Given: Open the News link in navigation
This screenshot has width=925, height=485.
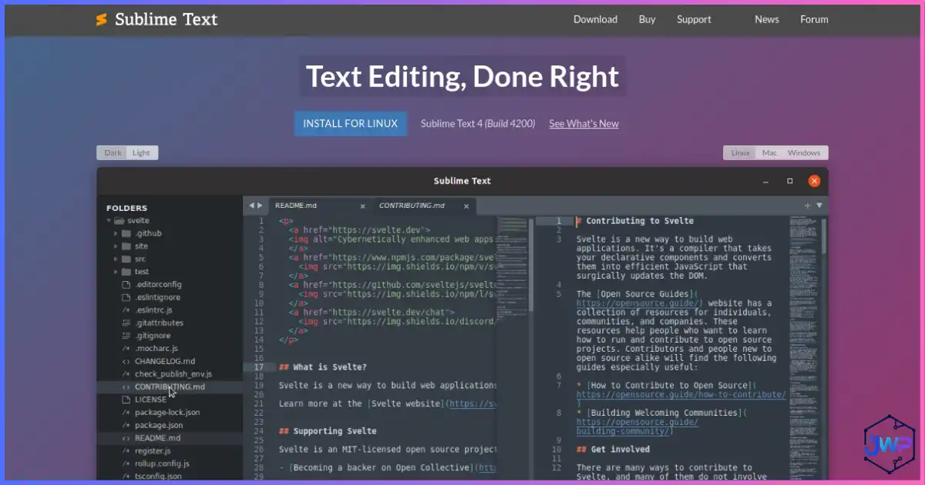Looking at the screenshot, I should pos(767,19).
